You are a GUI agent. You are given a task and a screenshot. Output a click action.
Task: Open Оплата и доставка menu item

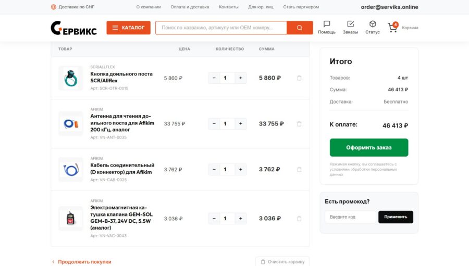click(190, 7)
